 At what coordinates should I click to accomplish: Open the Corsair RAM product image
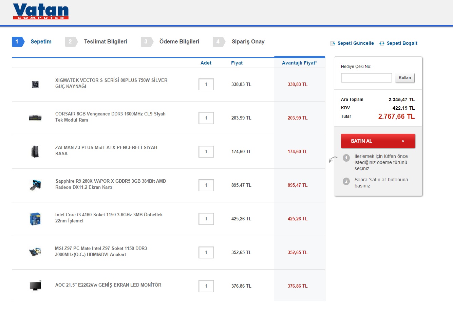(35, 118)
